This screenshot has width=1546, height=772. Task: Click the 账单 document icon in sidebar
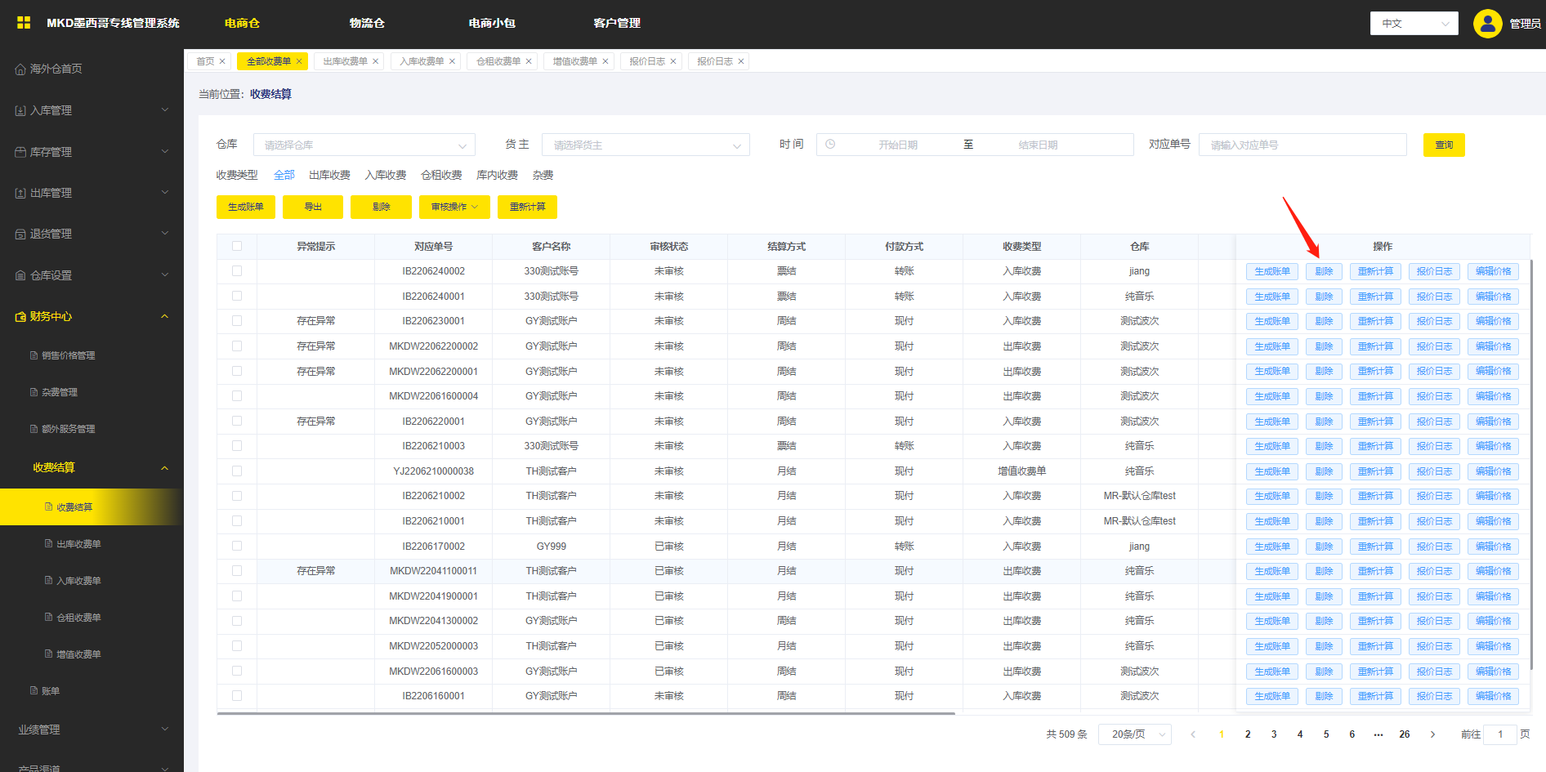coord(34,691)
